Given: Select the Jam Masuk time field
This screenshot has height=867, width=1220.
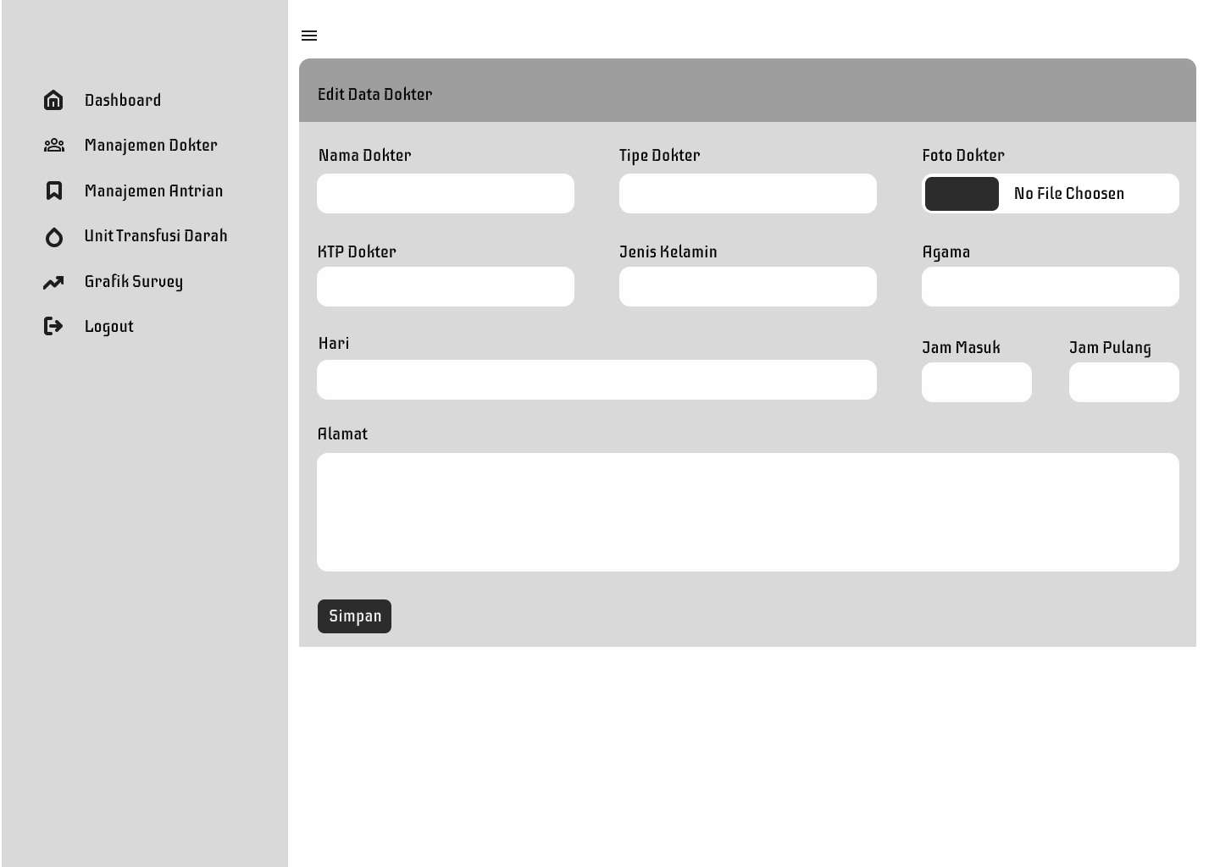Looking at the screenshot, I should tap(976, 383).
